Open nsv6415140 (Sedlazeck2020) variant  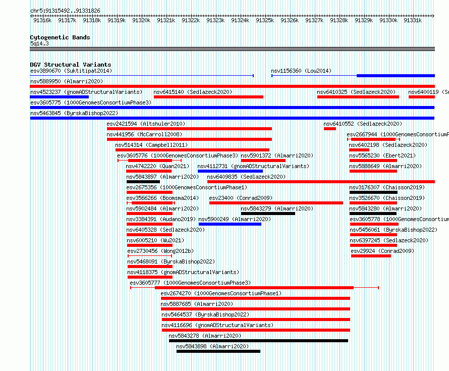(x=193, y=92)
